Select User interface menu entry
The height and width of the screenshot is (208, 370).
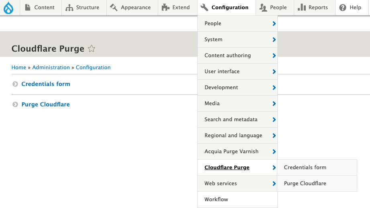238,72
